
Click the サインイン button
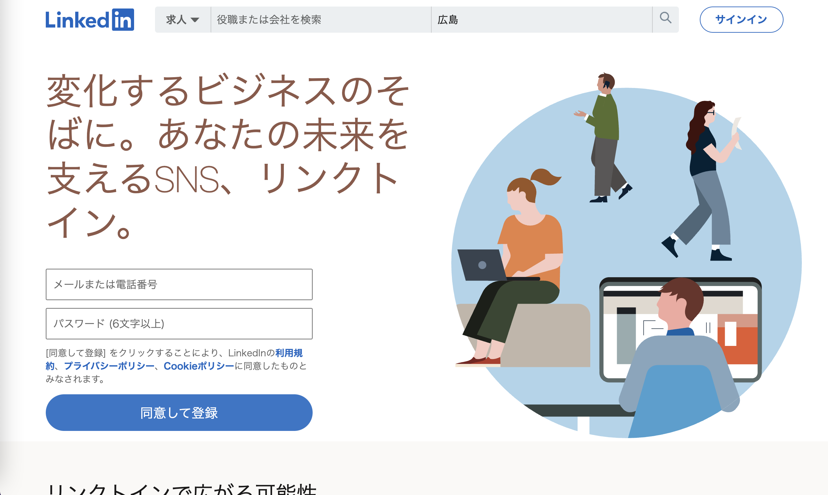741,20
